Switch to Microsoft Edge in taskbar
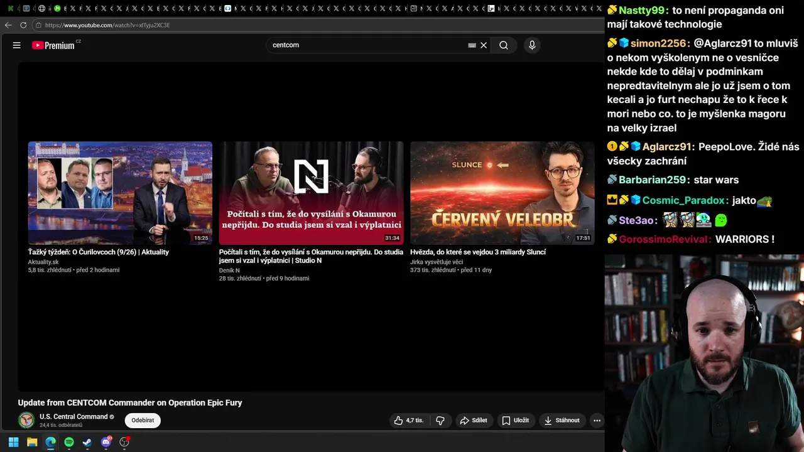Image resolution: width=804 pixels, height=452 pixels. coord(50,442)
